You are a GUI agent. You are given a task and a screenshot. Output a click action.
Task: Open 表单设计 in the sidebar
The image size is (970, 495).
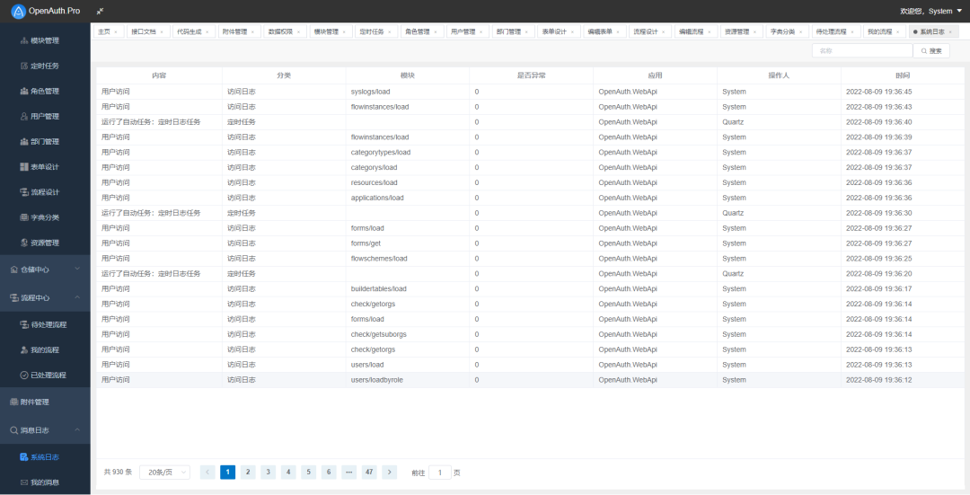pyautogui.click(x=45, y=167)
